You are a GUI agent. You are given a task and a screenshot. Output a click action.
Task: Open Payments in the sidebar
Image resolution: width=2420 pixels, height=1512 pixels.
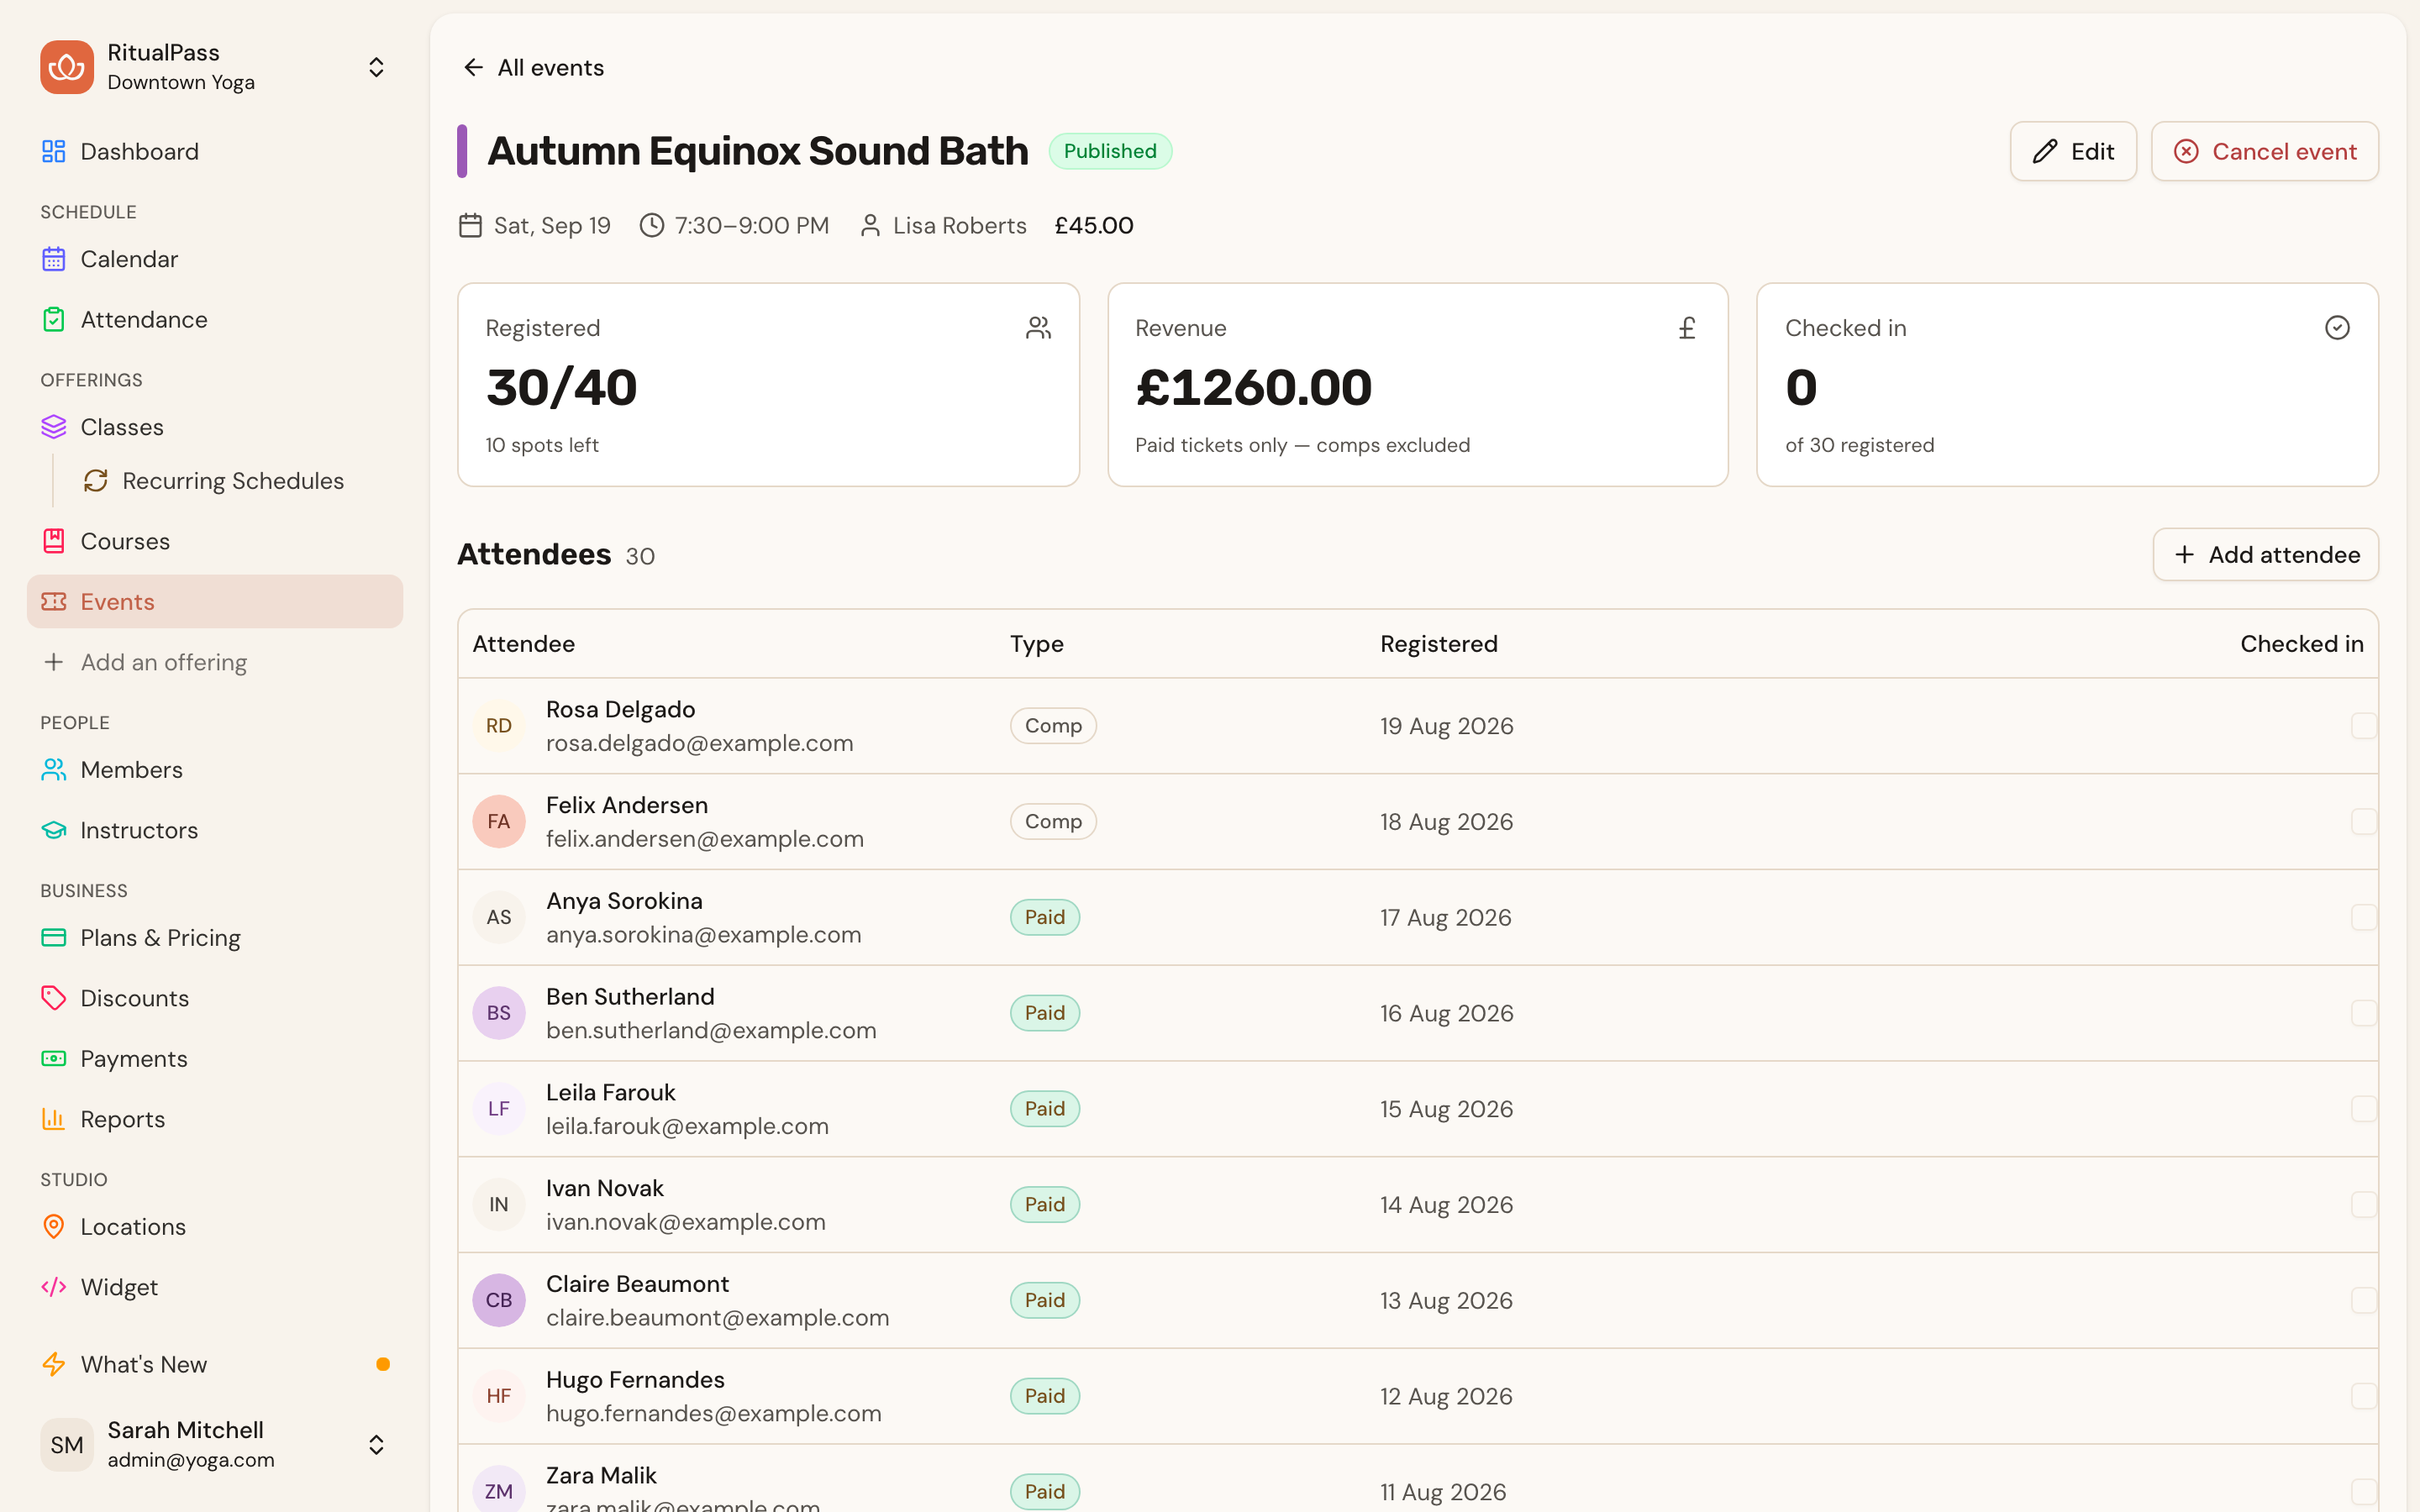[x=215, y=1058]
